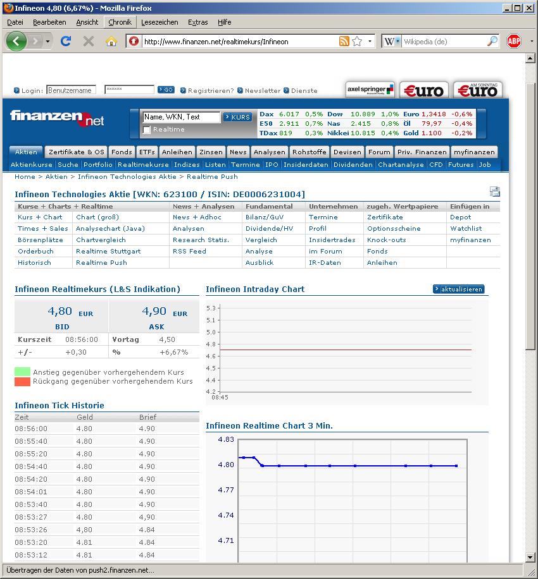Image resolution: width=538 pixels, height=579 pixels.
Task: Open the Analysechart (Java) link
Action: coord(110,229)
